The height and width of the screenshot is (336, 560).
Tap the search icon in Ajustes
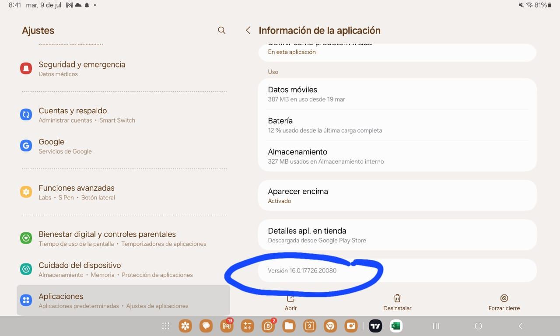point(222,30)
